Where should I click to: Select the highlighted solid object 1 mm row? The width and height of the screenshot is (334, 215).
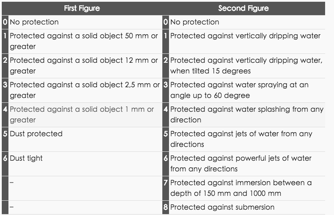[82, 114]
